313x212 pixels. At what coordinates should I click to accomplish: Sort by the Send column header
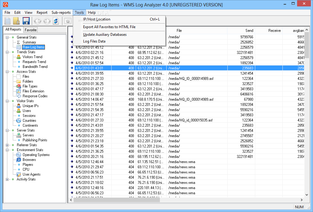tap(241, 31)
